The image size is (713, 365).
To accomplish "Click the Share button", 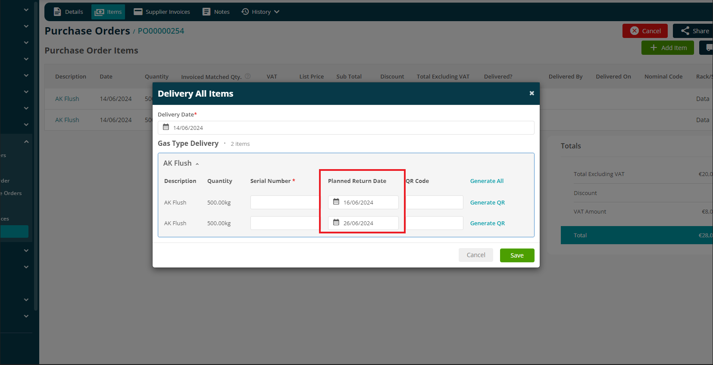I will [x=694, y=31].
